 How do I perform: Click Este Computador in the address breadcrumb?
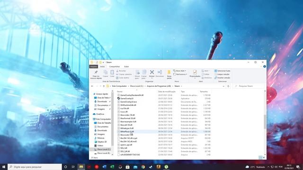click(119, 86)
